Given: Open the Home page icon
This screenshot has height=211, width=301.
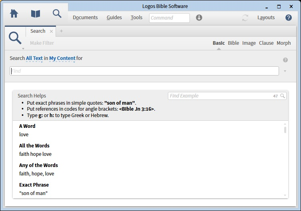Looking at the screenshot, I should coord(14,14).
